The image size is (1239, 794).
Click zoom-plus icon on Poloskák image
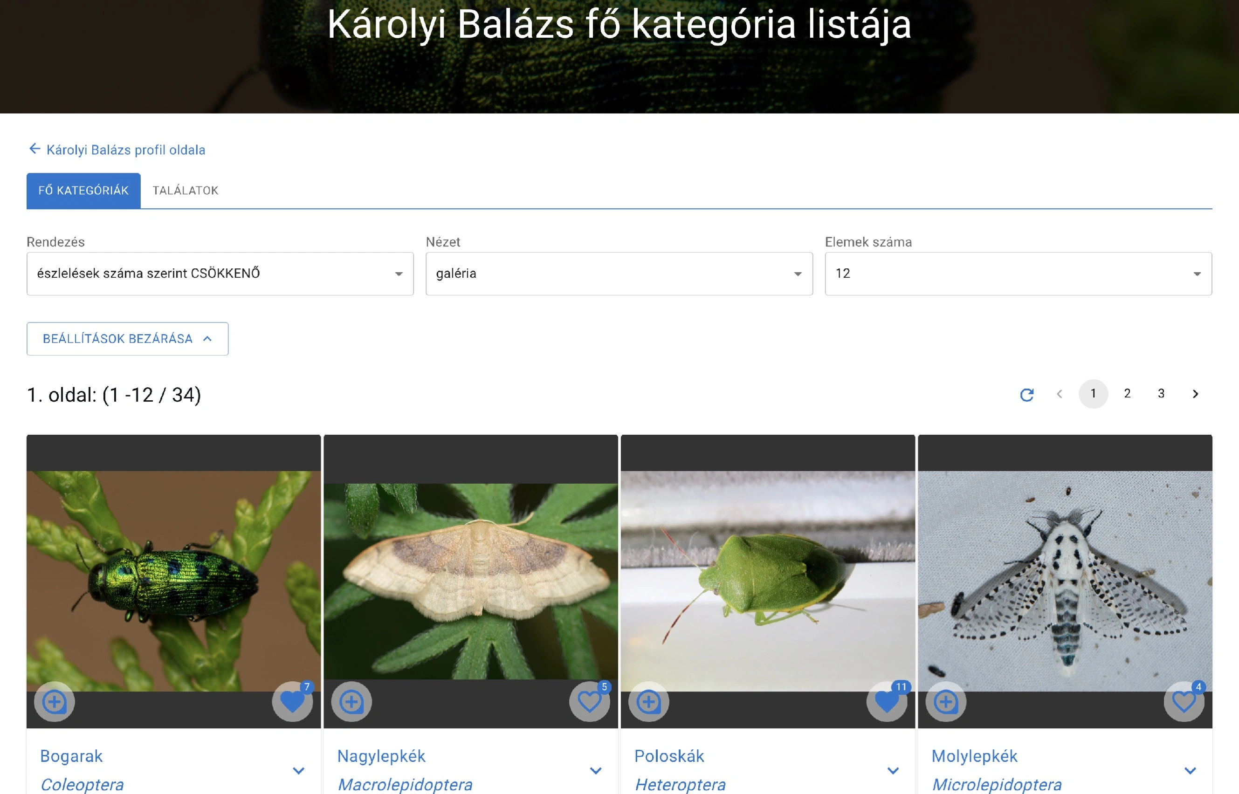pyautogui.click(x=648, y=702)
